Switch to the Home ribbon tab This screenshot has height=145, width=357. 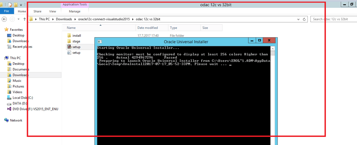(x=22, y=11)
